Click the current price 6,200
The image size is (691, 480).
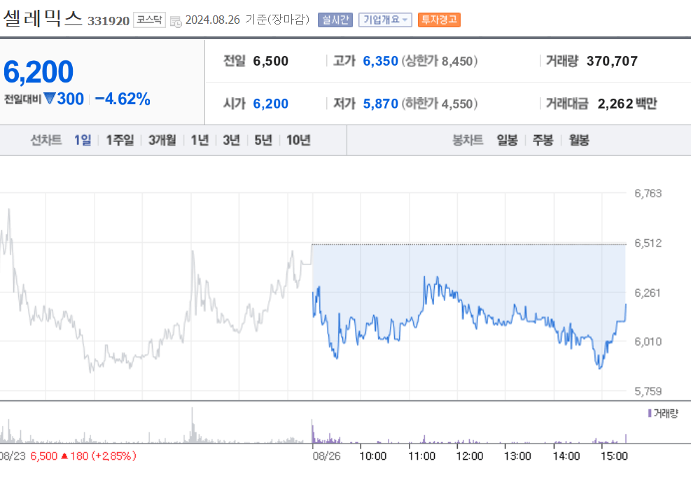coord(39,72)
